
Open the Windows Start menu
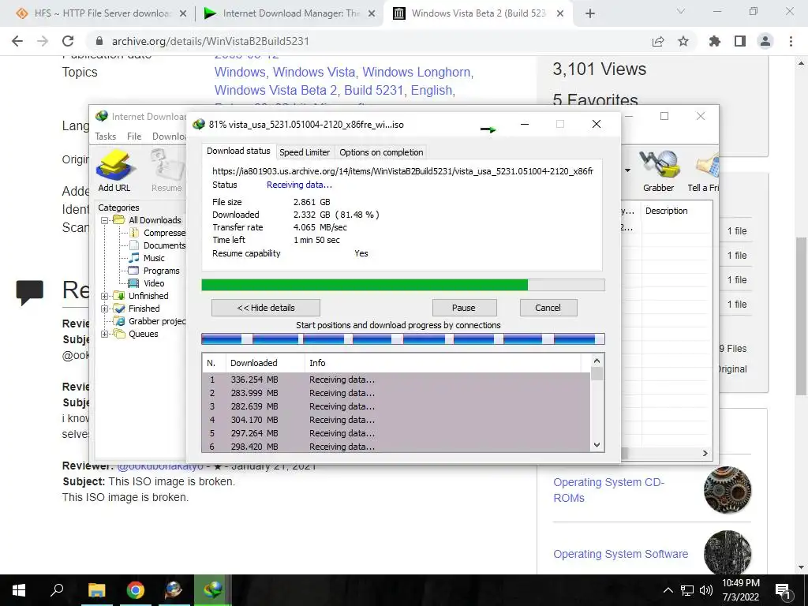click(x=19, y=590)
